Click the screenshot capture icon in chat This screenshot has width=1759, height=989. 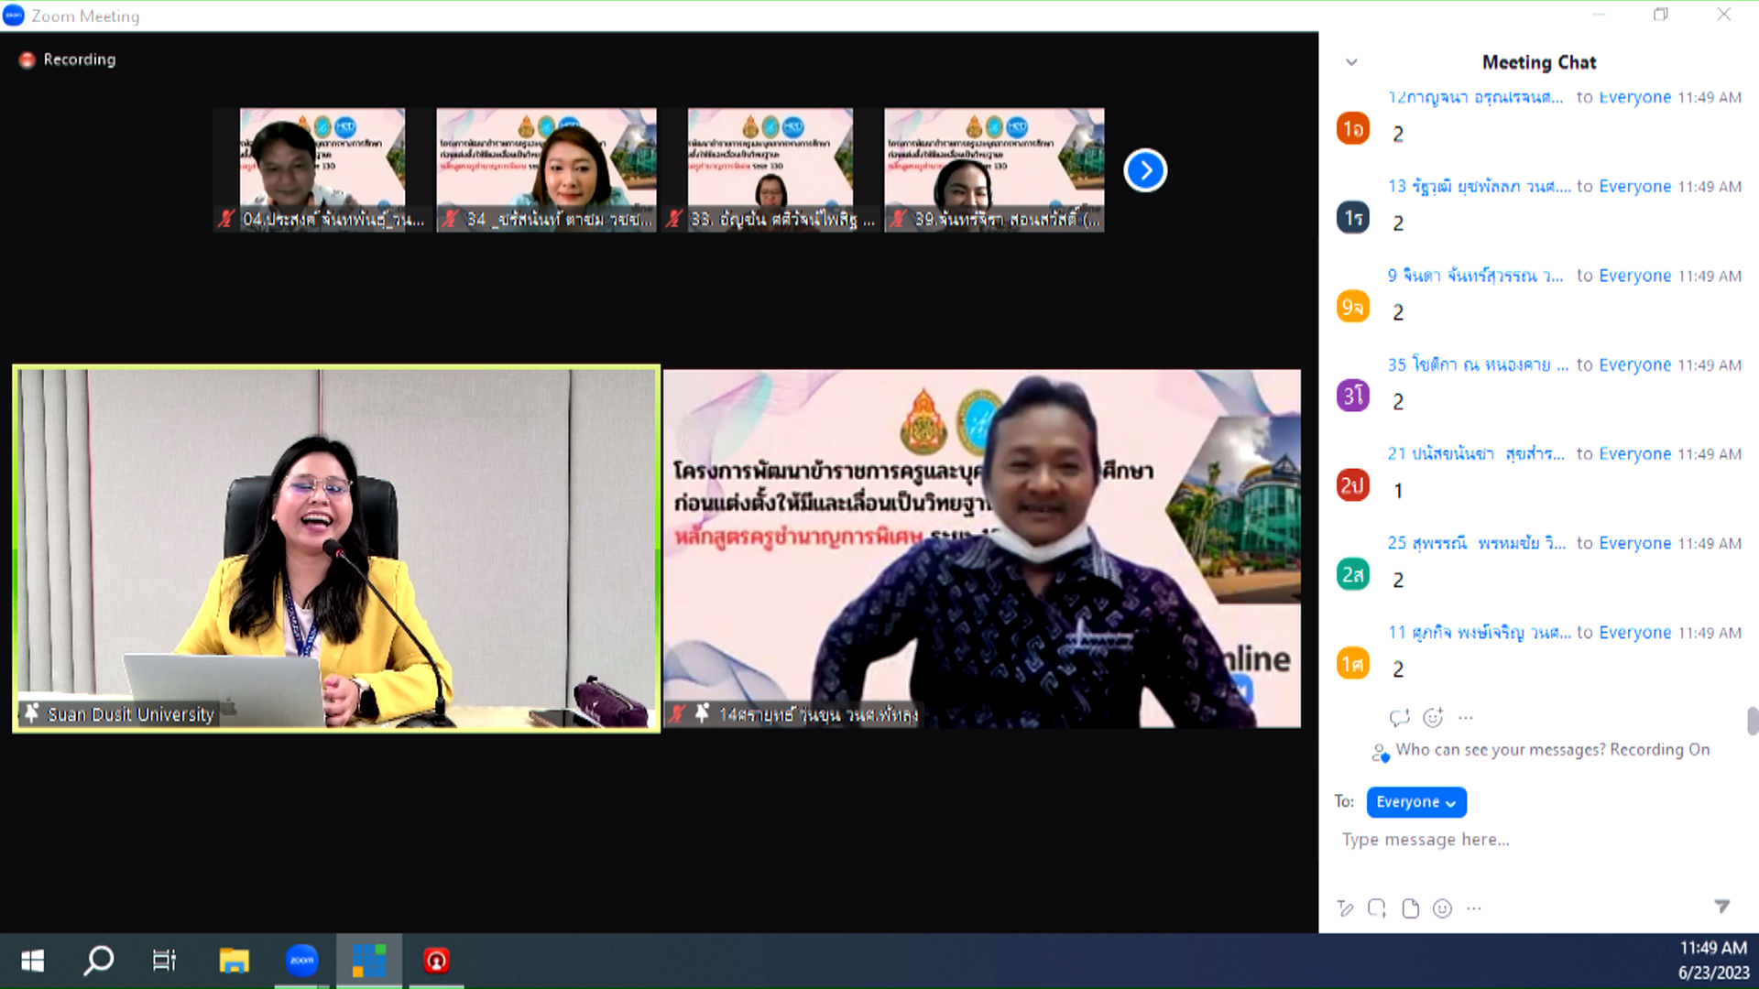pyautogui.click(x=1377, y=908)
